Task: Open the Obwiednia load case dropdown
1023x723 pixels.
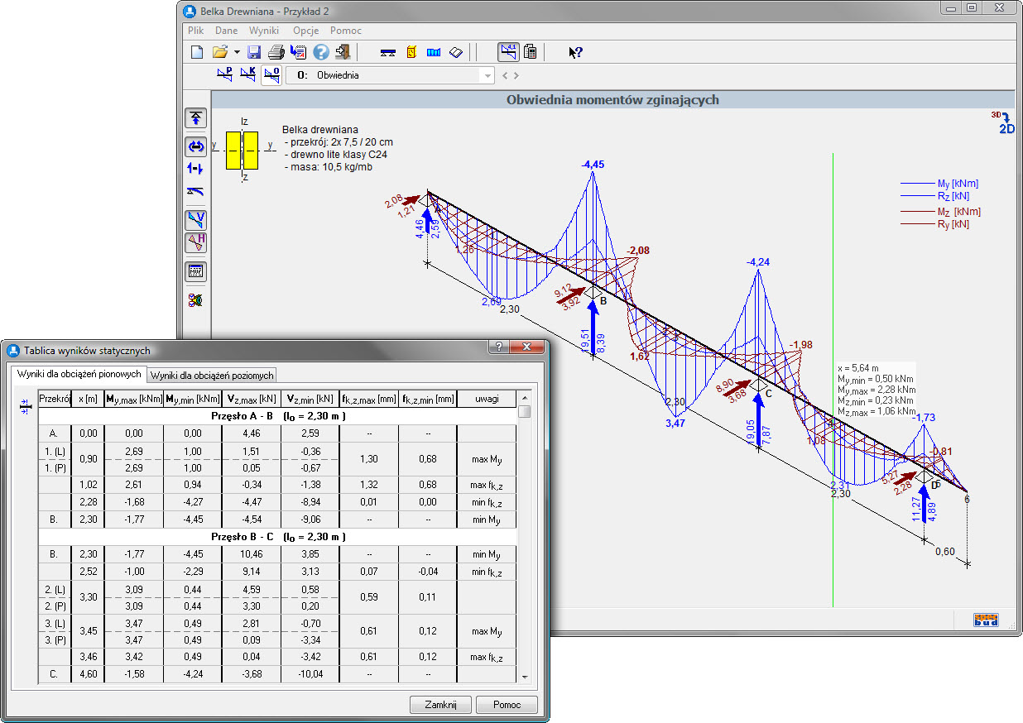Action: (487, 75)
